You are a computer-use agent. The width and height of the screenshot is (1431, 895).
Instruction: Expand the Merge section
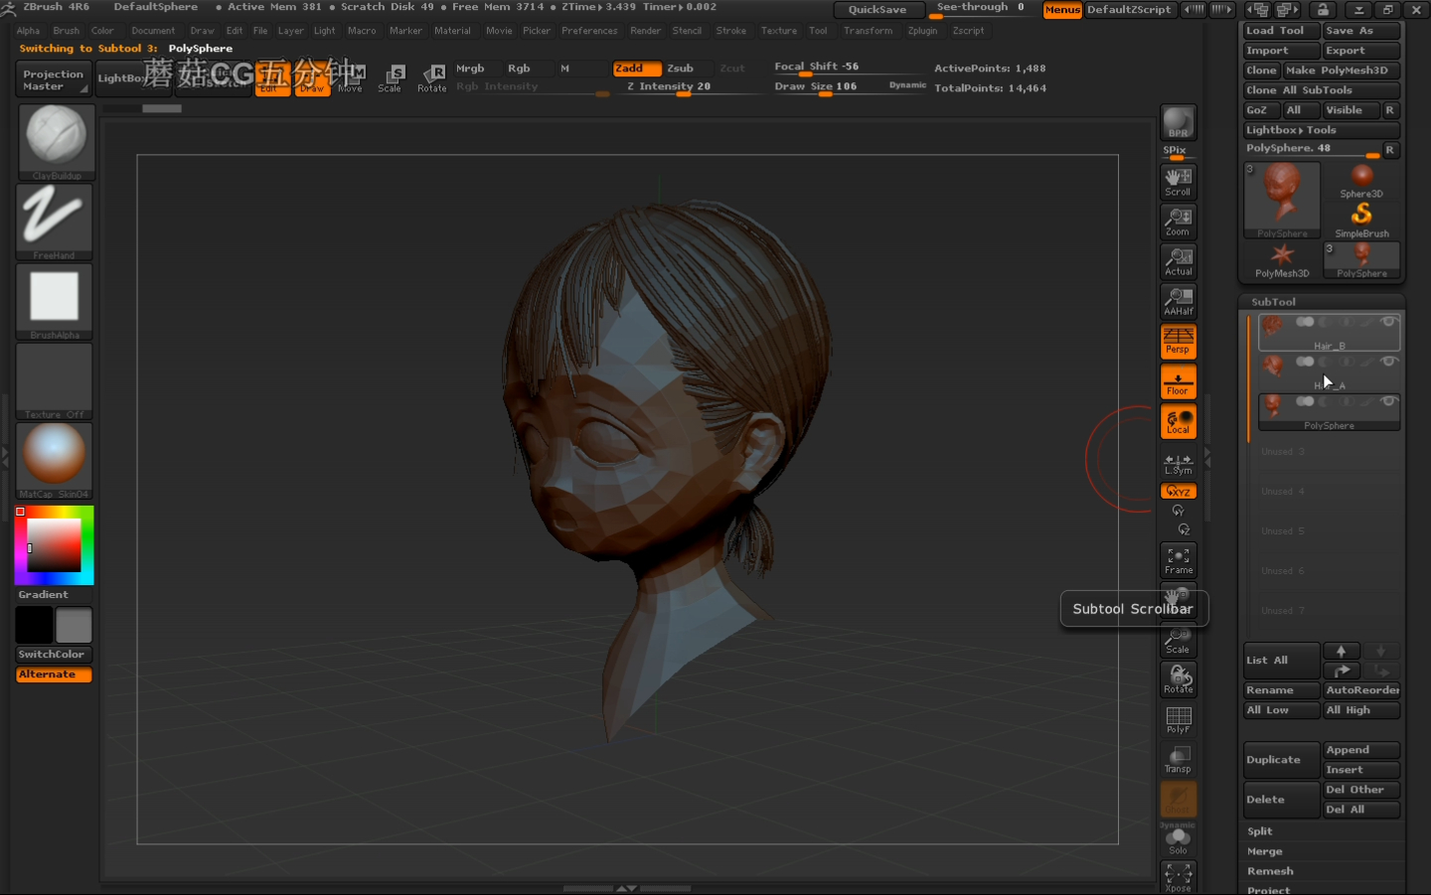point(1265,851)
